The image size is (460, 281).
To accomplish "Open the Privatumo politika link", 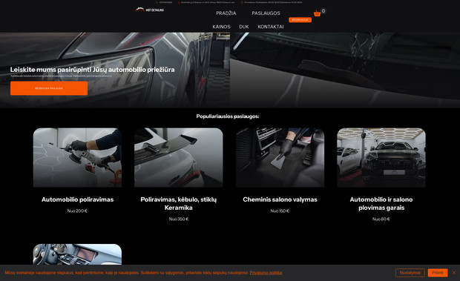I will [266, 273].
